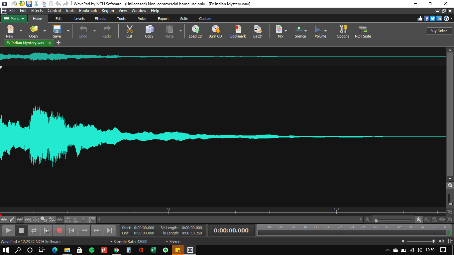Go to the start of the file
Screen dimensions: 454x255
tap(72, 230)
